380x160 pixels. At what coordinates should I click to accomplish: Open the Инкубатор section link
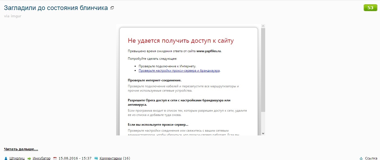coord(42,158)
